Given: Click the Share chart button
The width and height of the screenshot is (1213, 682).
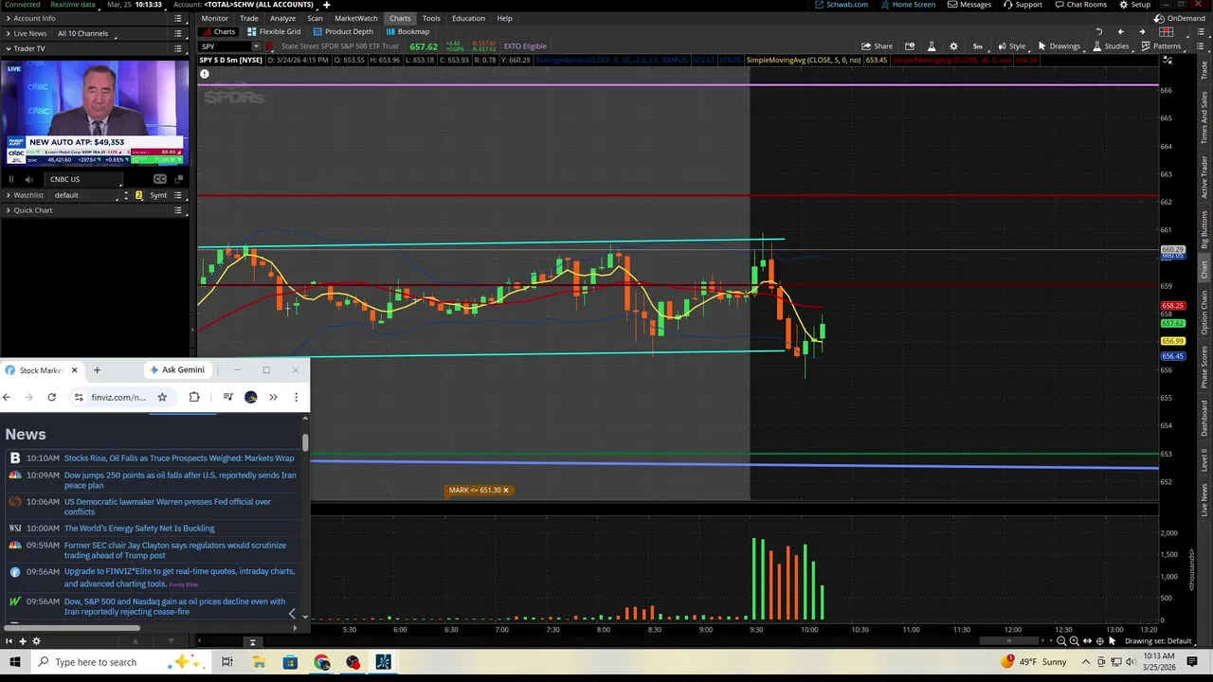Looking at the screenshot, I should click(877, 46).
